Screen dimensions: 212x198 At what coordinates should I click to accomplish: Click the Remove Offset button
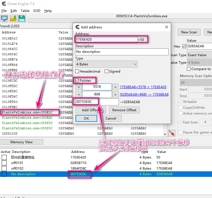124,110
